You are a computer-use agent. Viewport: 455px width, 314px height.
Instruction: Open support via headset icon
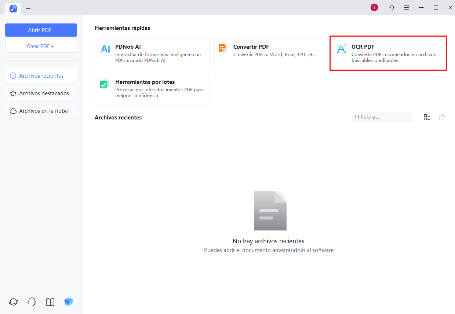(x=32, y=302)
